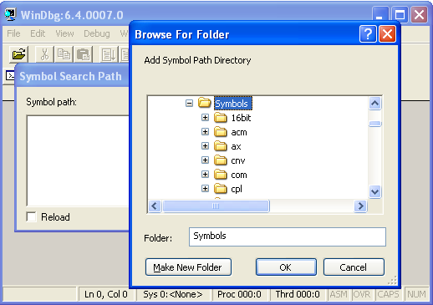Click the Command window icon at left
The width and height of the screenshot is (433, 305).
tap(10, 75)
